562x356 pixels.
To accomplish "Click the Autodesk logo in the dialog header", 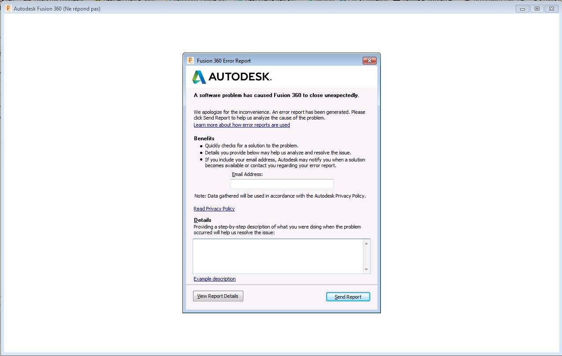I will [232, 77].
